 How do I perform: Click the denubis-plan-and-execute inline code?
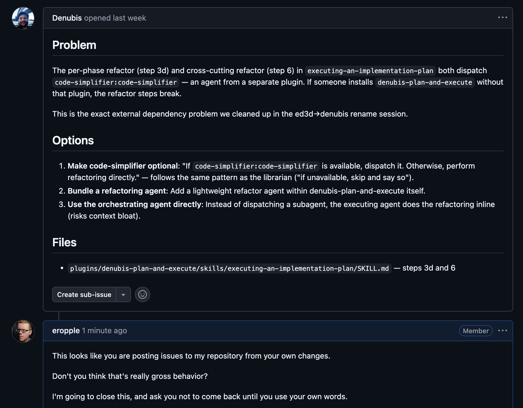[425, 82]
